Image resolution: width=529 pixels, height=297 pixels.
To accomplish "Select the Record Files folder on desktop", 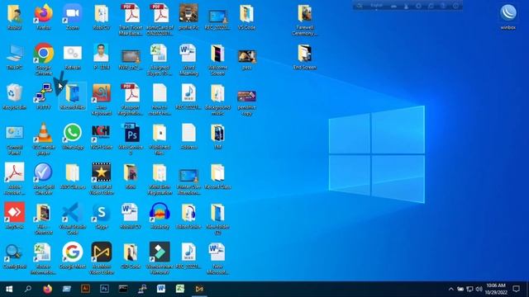I will click(73, 96).
